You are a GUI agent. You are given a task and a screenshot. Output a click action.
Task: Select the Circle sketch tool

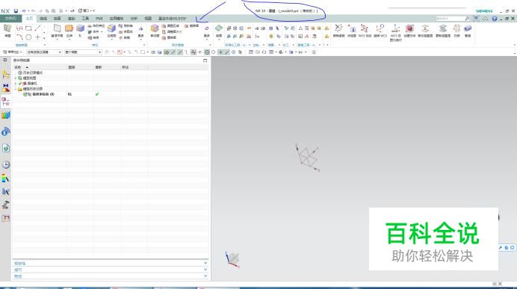click(x=28, y=37)
